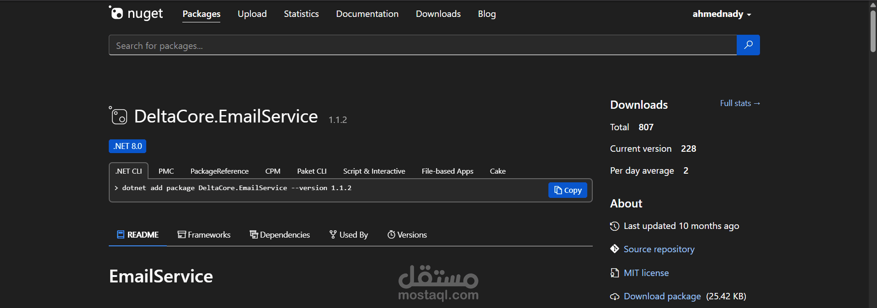Click the Used By fork icon
Viewport: 877px width, 308px height.
pyautogui.click(x=333, y=234)
